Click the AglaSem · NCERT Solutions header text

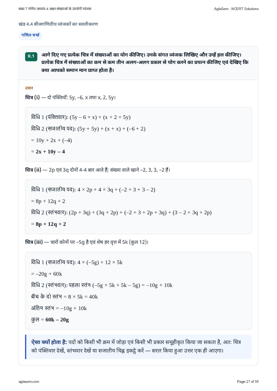click(236, 9)
